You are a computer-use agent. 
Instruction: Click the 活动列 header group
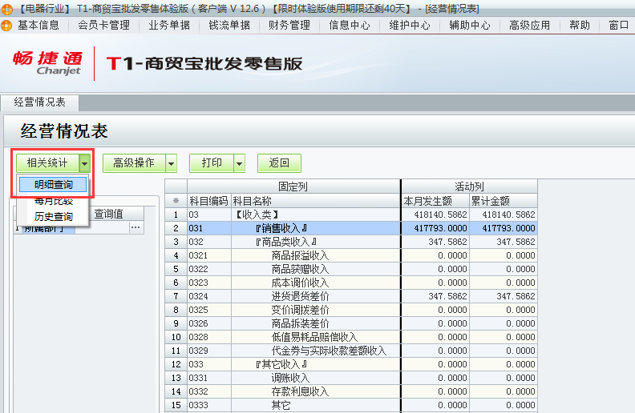coord(469,186)
